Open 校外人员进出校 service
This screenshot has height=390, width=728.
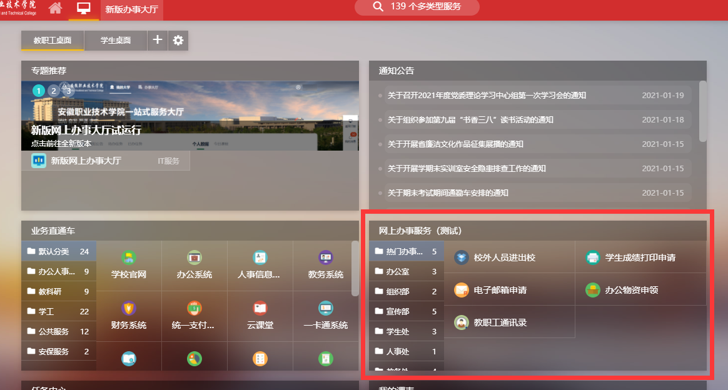coord(509,257)
